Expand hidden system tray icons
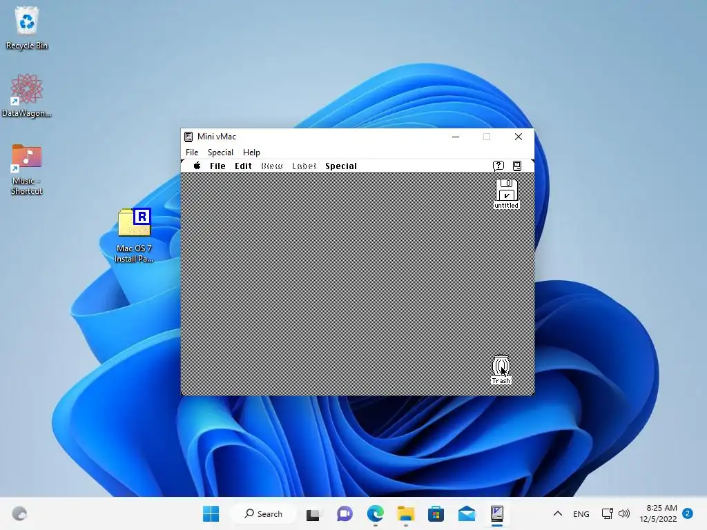This screenshot has height=530, width=707. (x=558, y=513)
